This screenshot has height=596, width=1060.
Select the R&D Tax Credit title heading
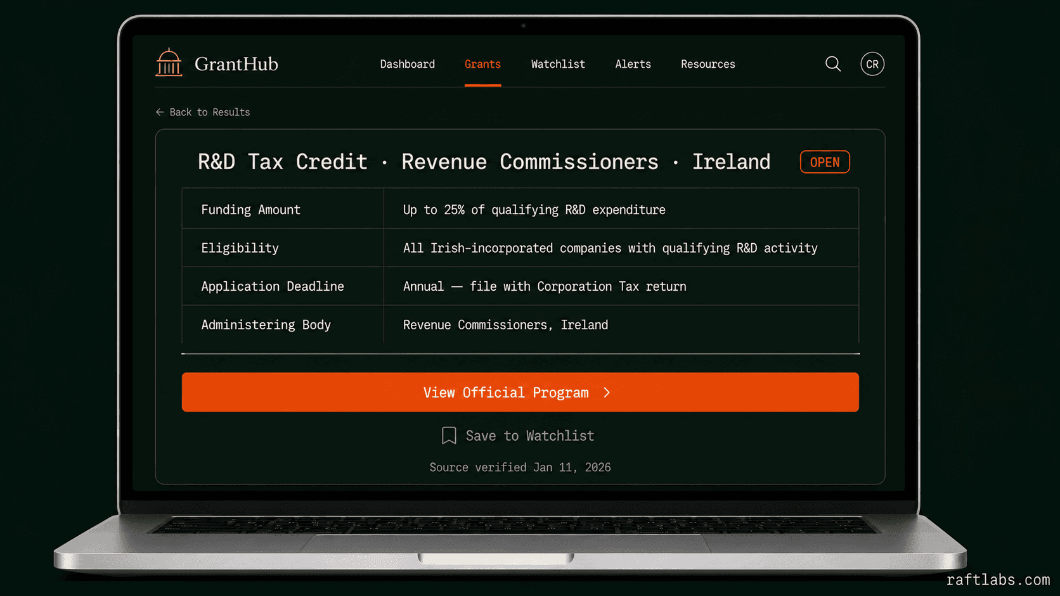point(484,162)
